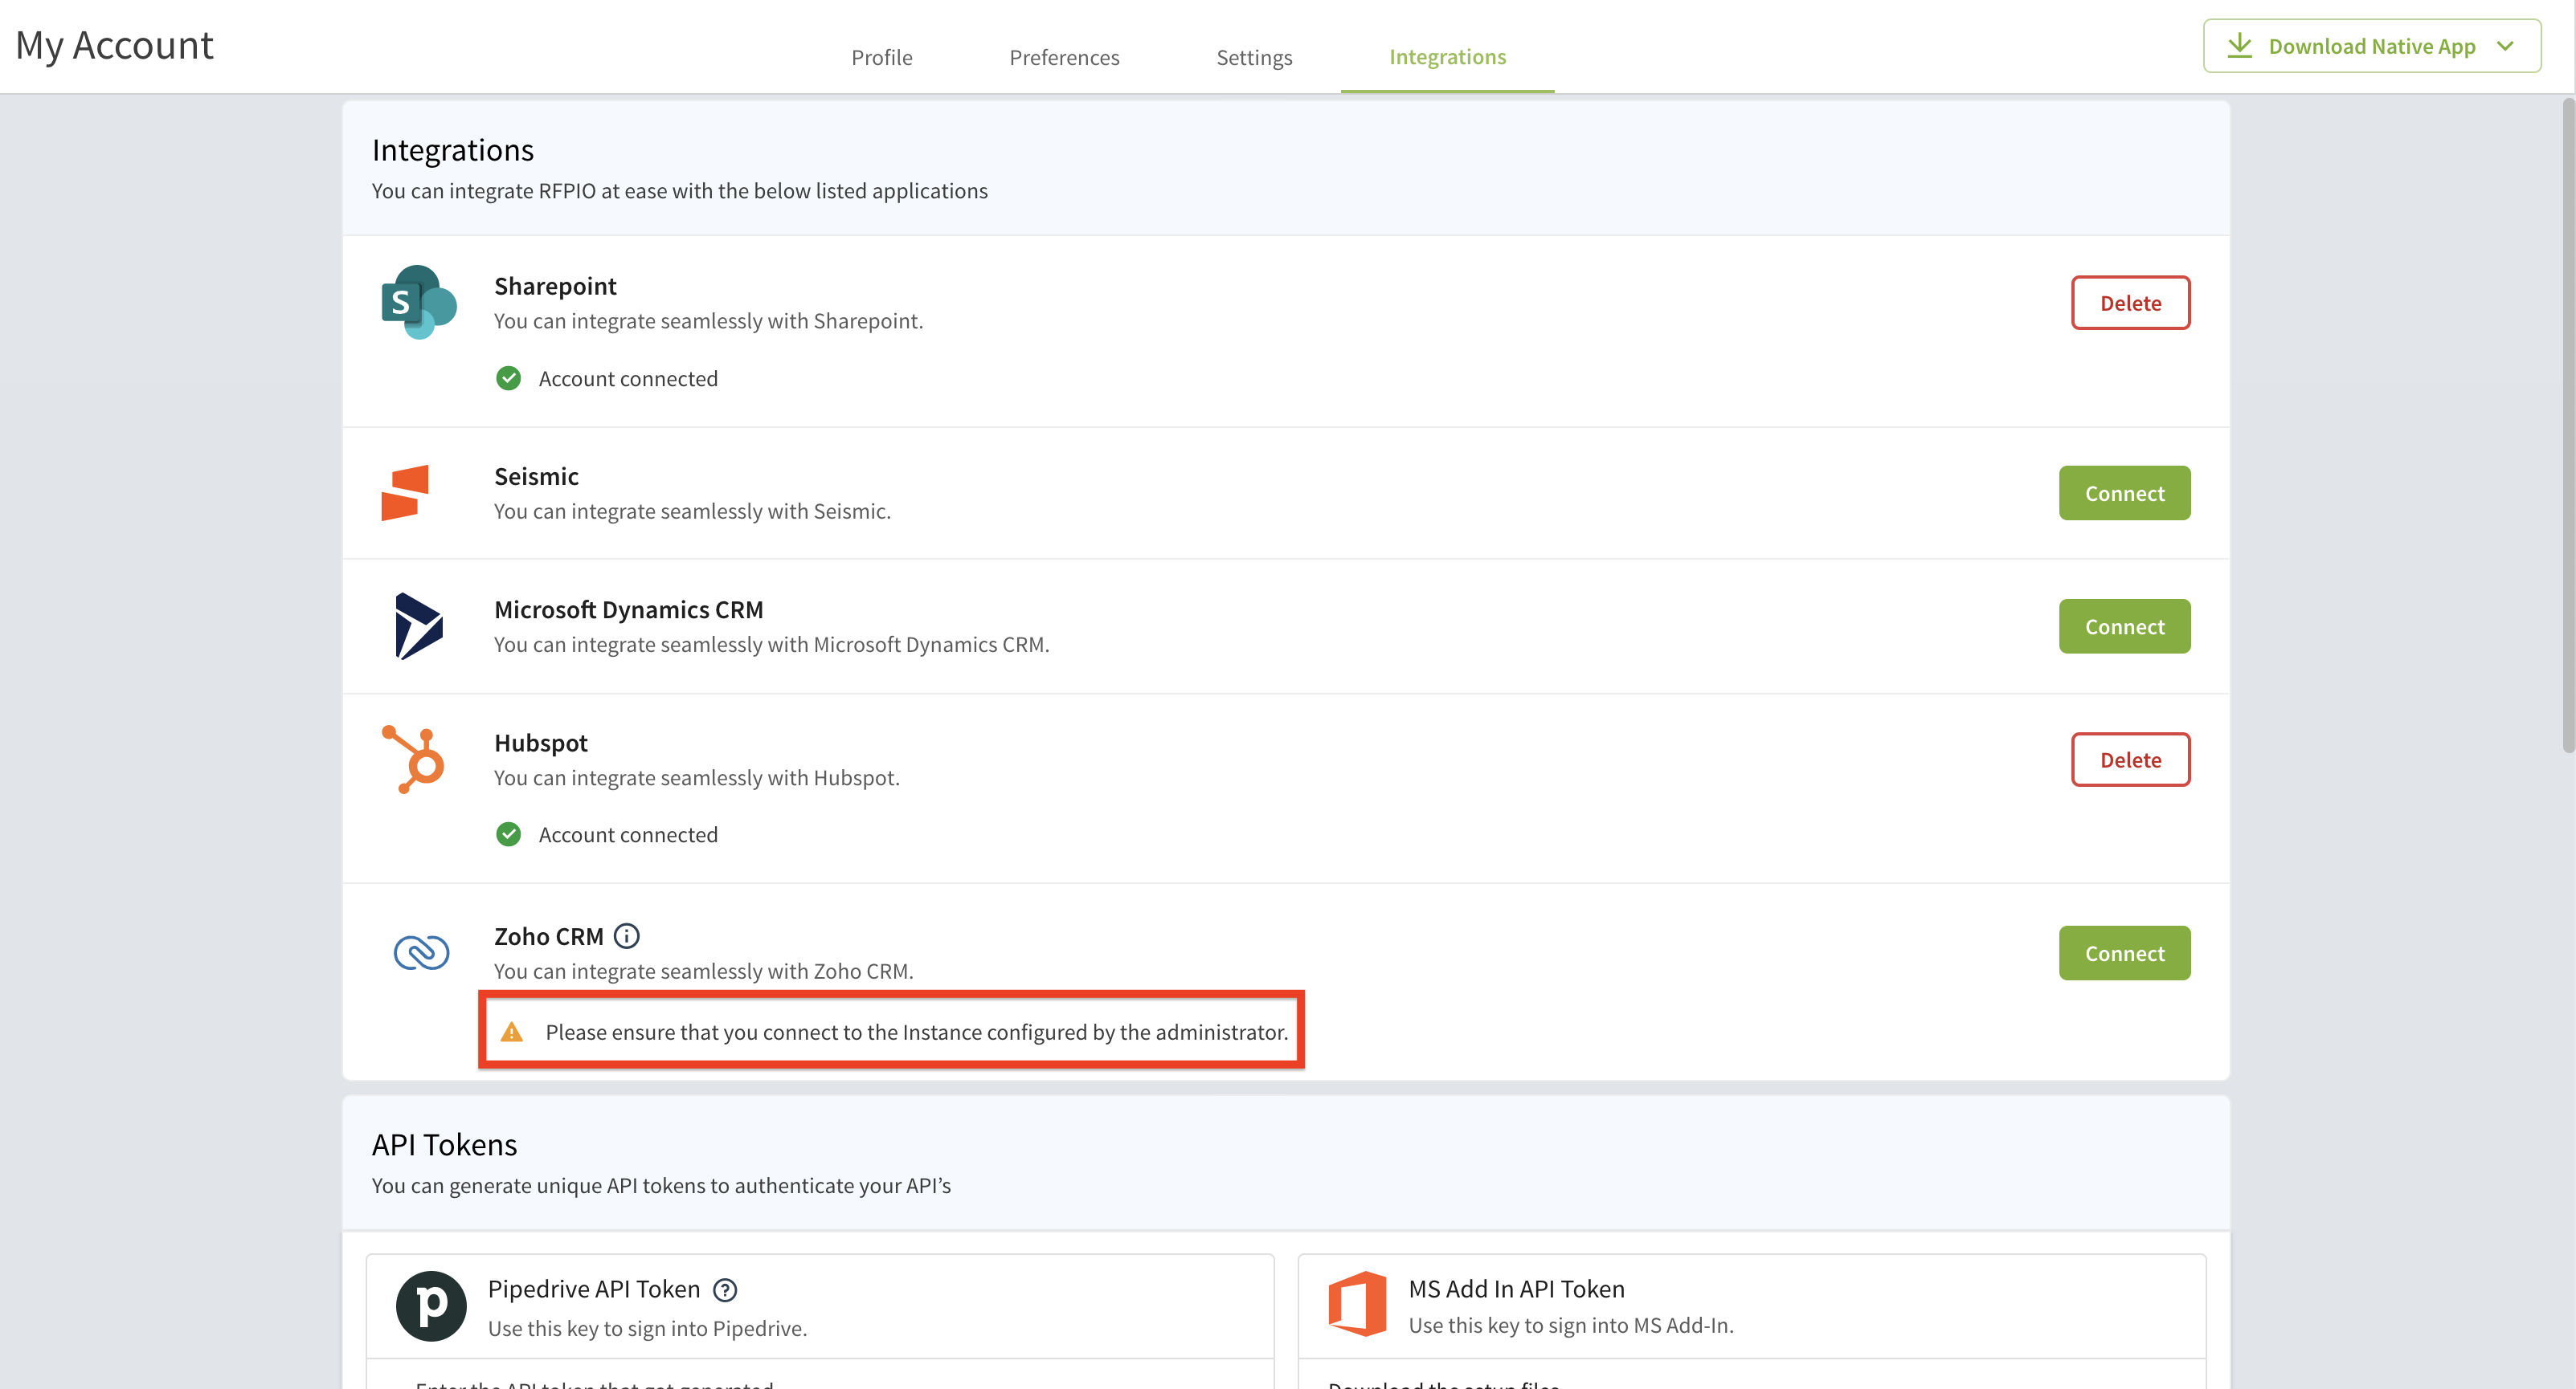This screenshot has height=1389, width=2576.
Task: Connect Microsoft Dynamics CRM
Action: [x=2124, y=626]
